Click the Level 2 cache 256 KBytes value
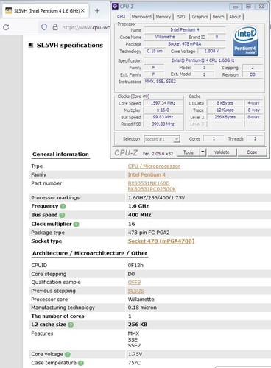The width and height of the screenshot is (271, 368). tap(225, 117)
